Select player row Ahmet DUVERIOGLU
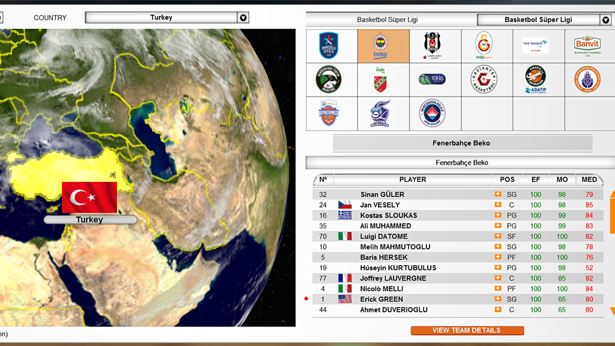 pyautogui.click(x=458, y=310)
